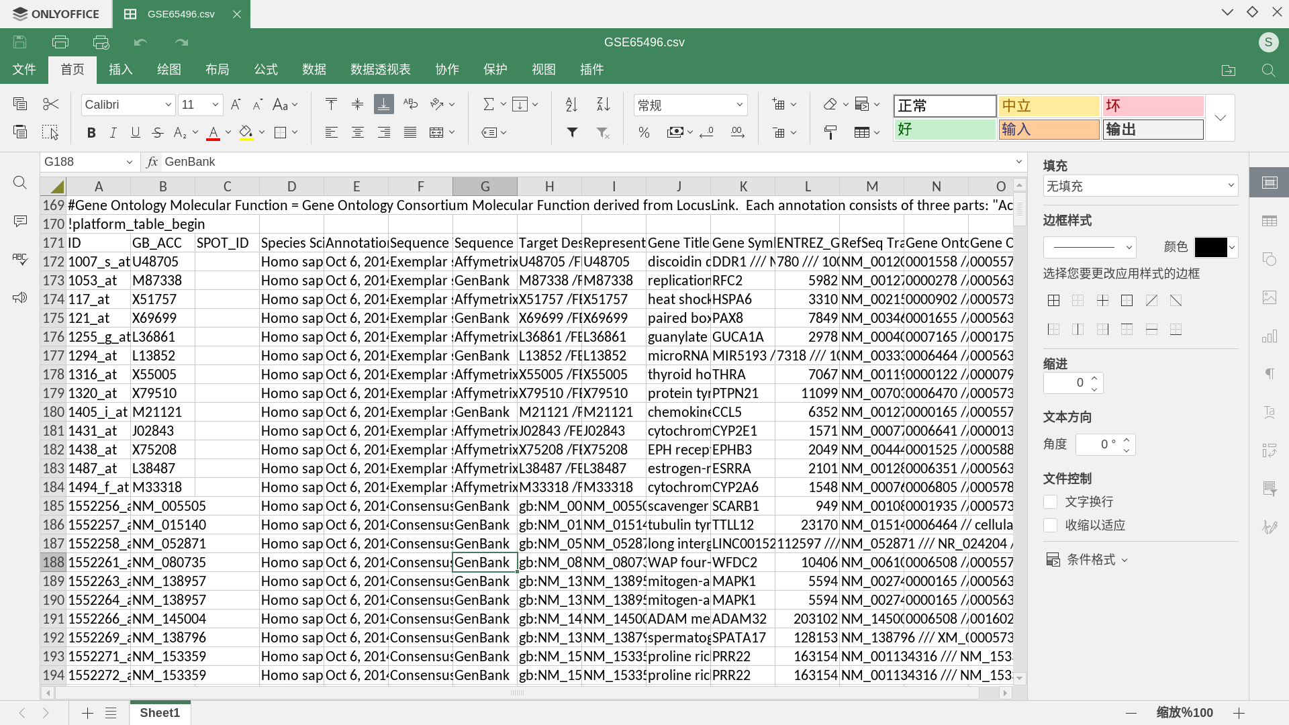This screenshot has height=725, width=1289.
Task: Toggle Underline formatting
Action: pyautogui.click(x=136, y=133)
